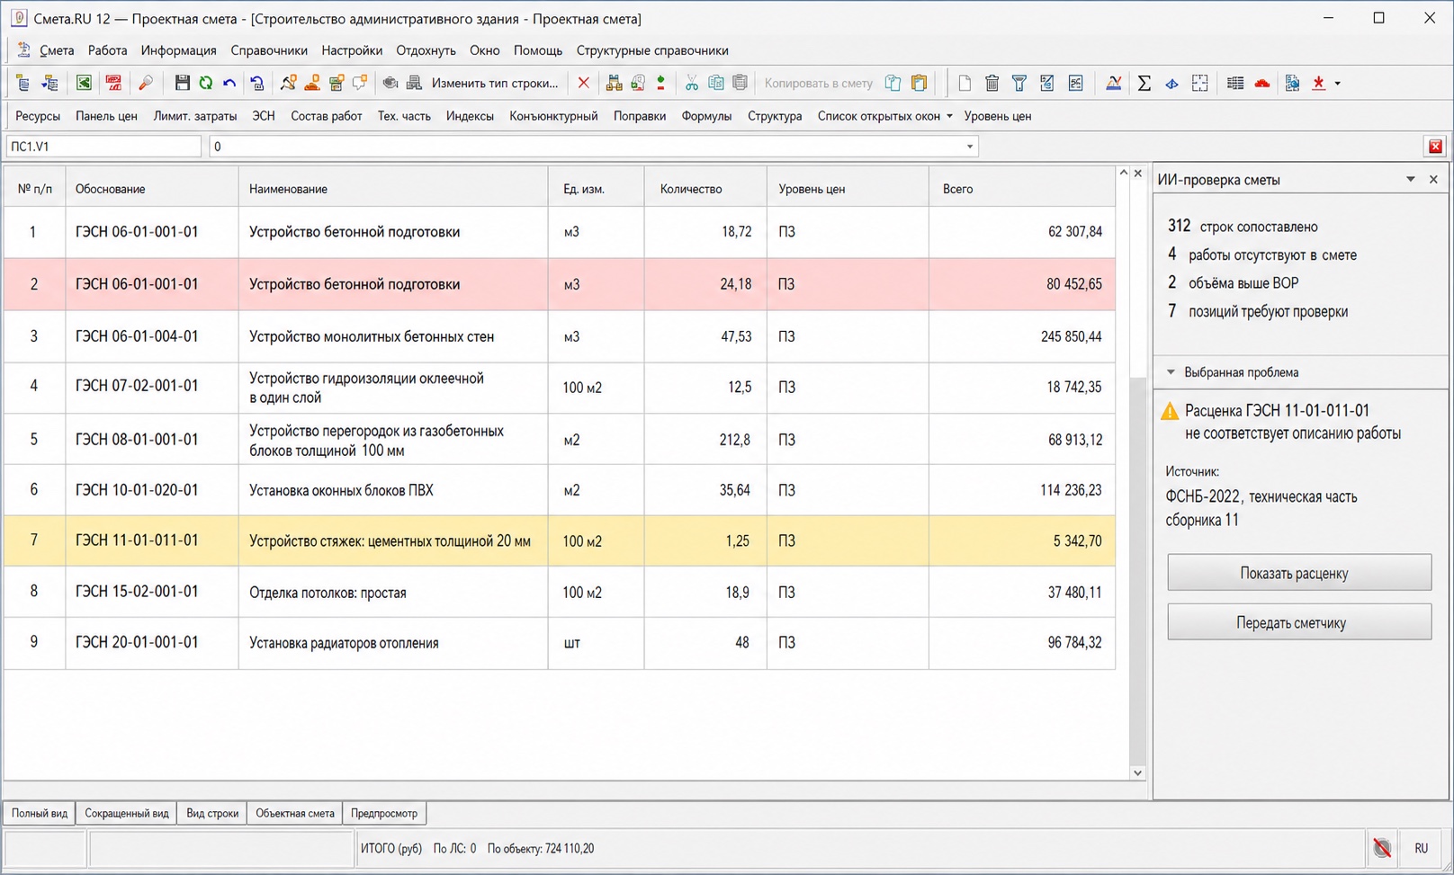Close the ИИ-проверка сметы panel
The width and height of the screenshot is (1454, 875).
(x=1433, y=180)
